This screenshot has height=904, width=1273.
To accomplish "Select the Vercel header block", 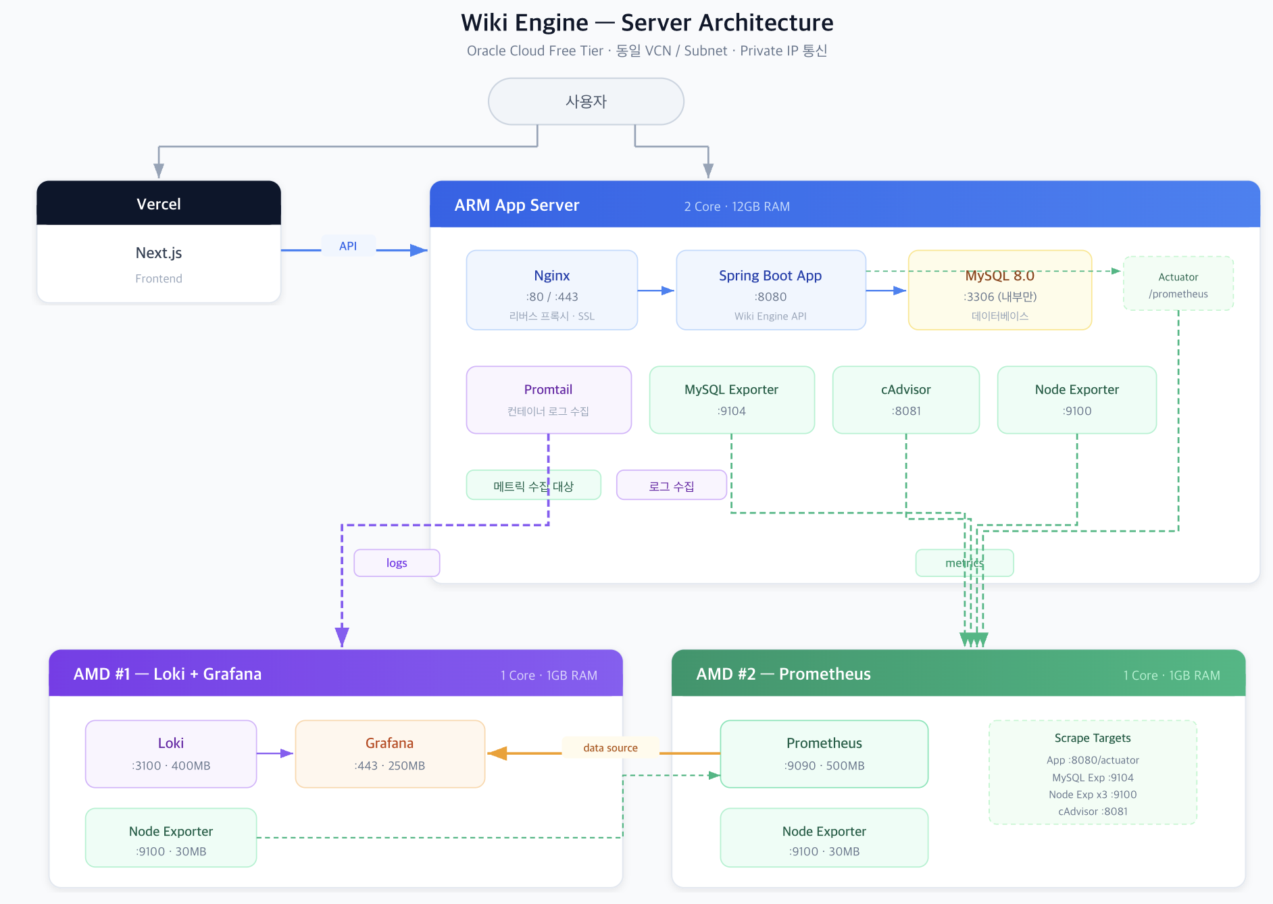I will tap(159, 203).
